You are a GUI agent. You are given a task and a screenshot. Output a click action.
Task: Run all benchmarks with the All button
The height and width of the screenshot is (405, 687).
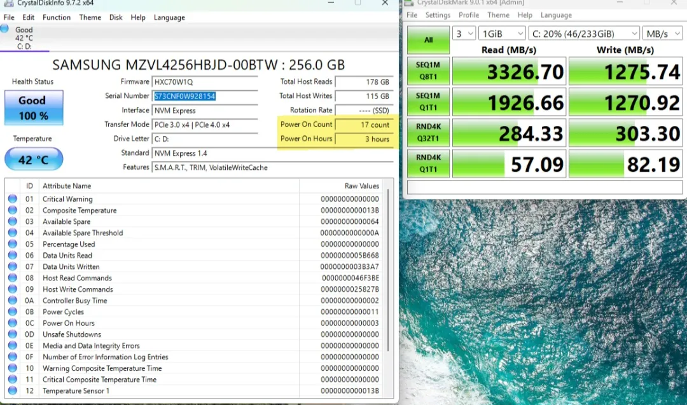tap(428, 40)
